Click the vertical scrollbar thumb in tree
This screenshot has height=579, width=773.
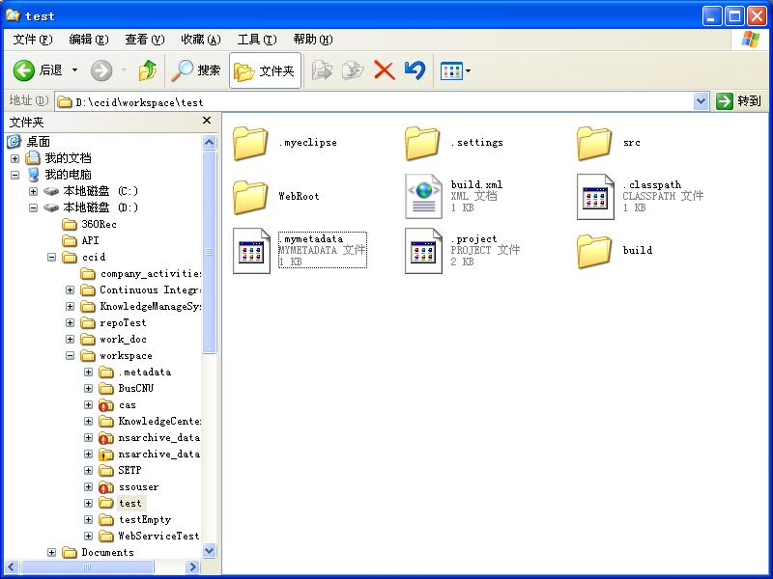coord(210,252)
